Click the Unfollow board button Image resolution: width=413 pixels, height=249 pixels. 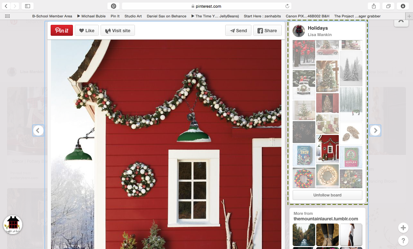pos(327,195)
